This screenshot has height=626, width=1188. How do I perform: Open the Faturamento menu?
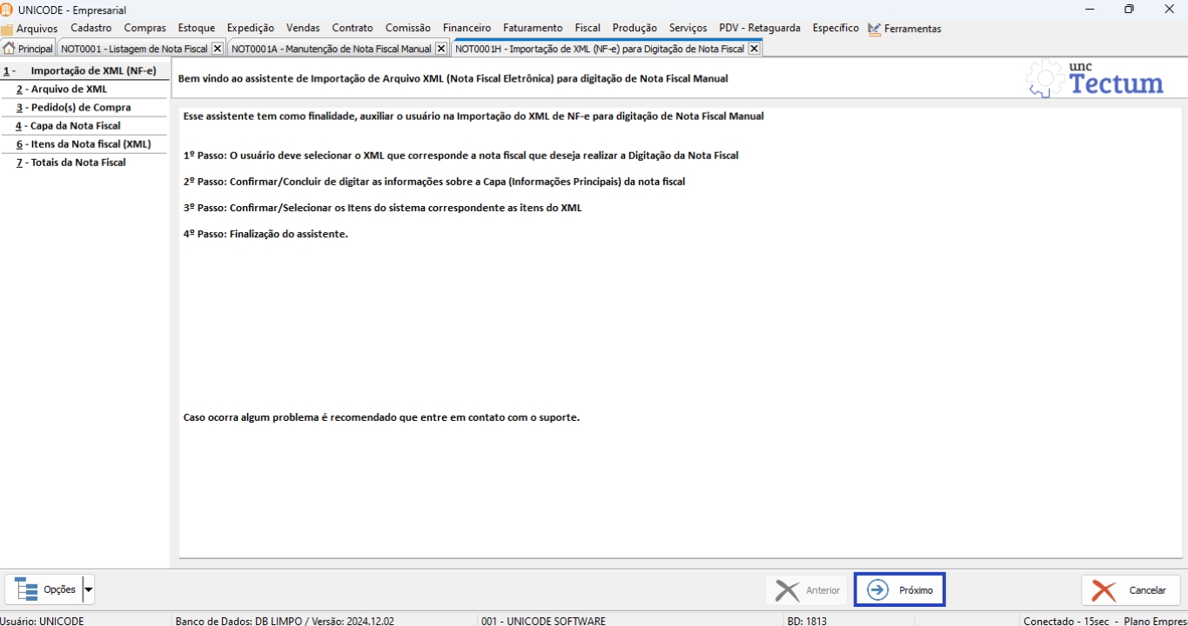click(533, 28)
